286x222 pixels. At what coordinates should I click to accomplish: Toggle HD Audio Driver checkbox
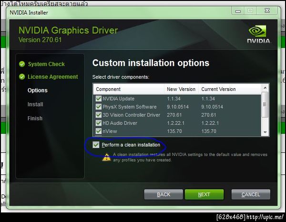coord(99,123)
